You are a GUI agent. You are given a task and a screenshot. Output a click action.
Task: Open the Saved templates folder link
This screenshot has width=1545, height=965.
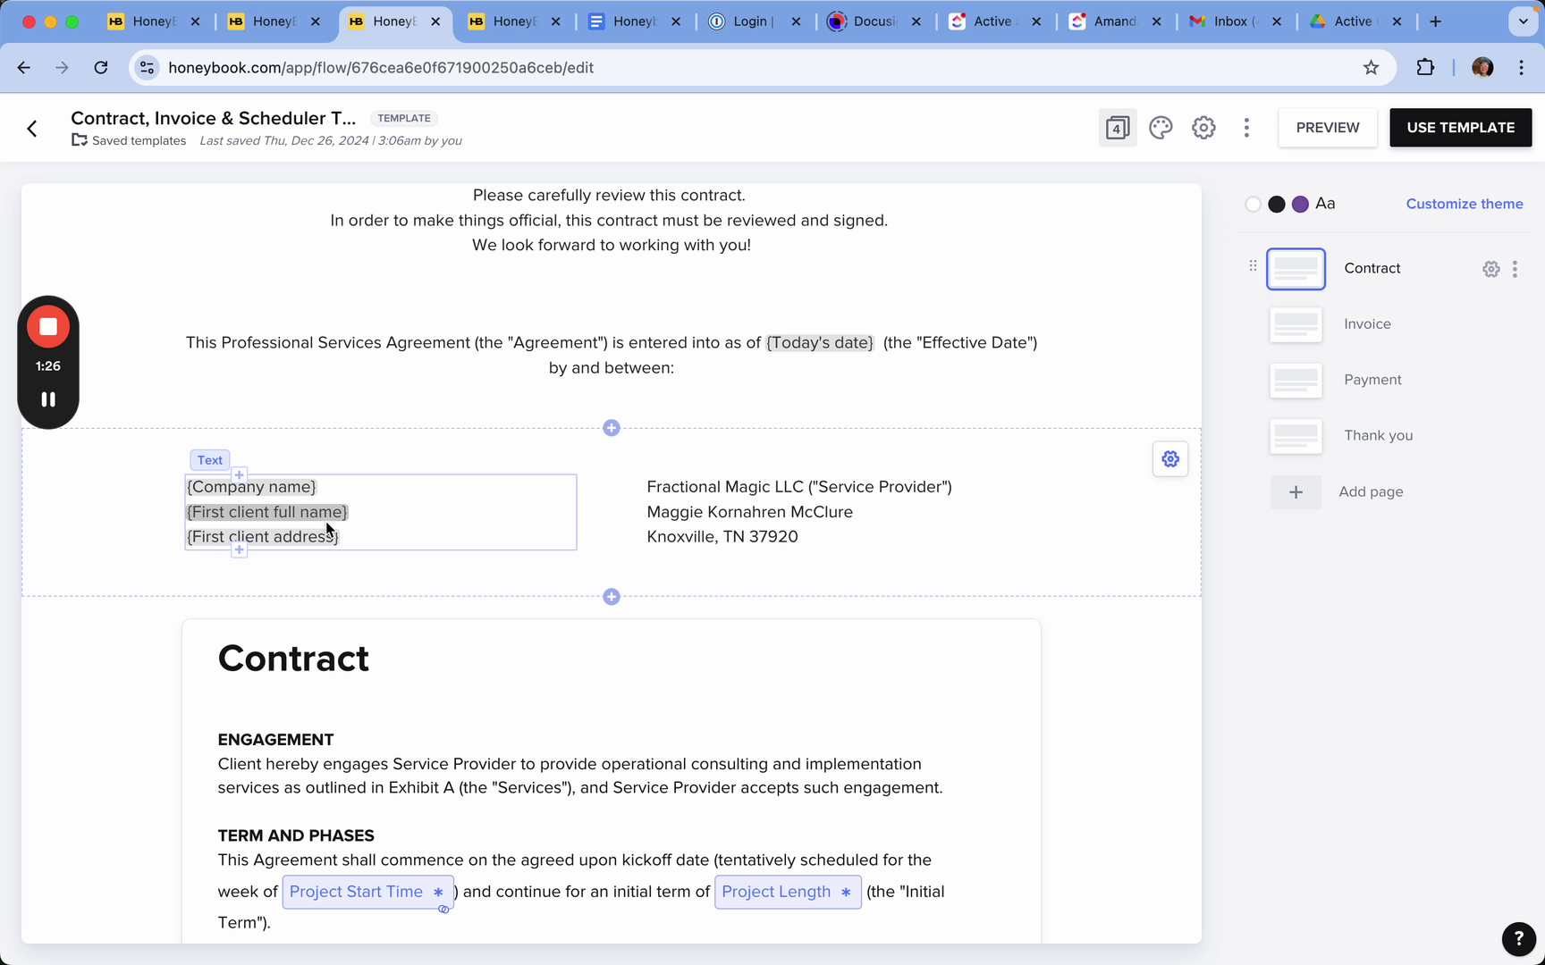[130, 140]
